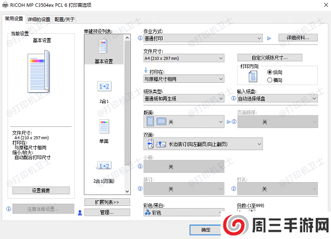Click the user icon next to 管理 button
The width and height of the screenshot is (331, 239).
pos(80,213)
